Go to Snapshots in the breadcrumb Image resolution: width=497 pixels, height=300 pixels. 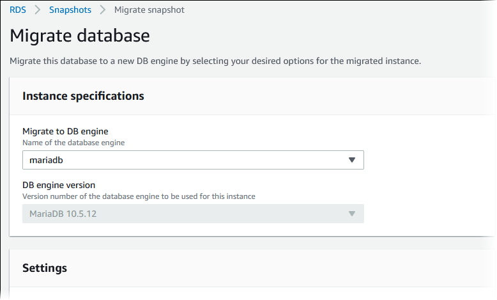(x=70, y=10)
